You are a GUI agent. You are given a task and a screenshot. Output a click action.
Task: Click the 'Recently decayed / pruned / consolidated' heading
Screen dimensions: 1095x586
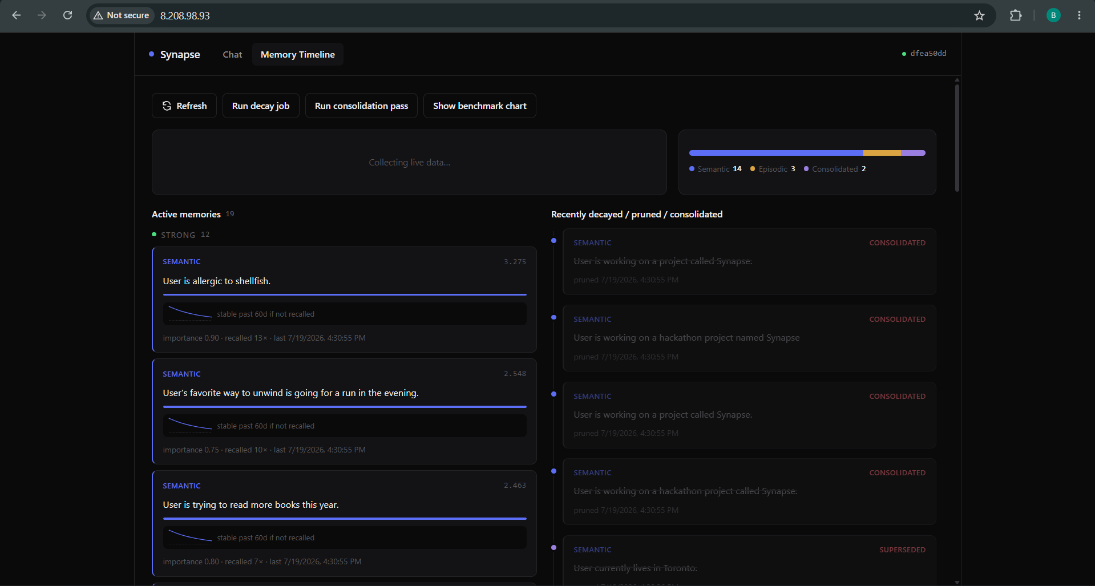pyautogui.click(x=637, y=215)
